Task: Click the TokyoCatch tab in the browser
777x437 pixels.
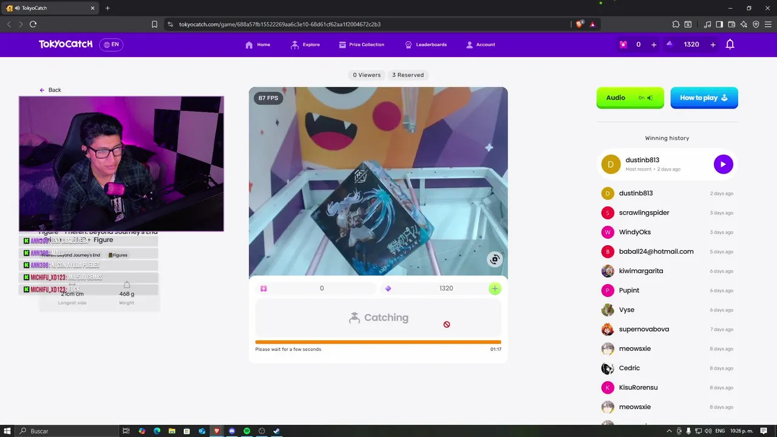Action: click(x=51, y=8)
